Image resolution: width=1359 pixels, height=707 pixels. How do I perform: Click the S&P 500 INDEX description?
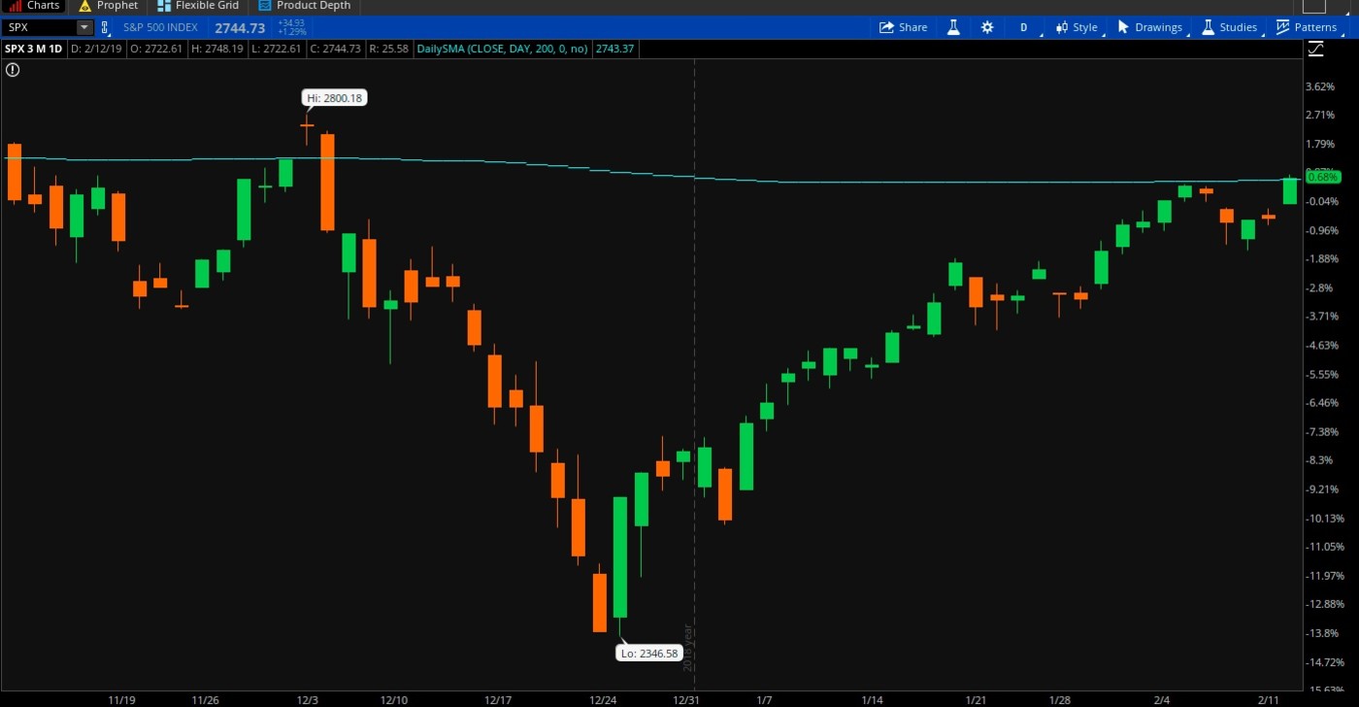tap(160, 27)
